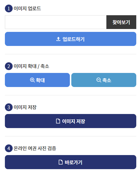This screenshot has width=138, height=172.
Task: Click the 이미지 확대 / 축소 heading text
Action: (x=31, y=66)
